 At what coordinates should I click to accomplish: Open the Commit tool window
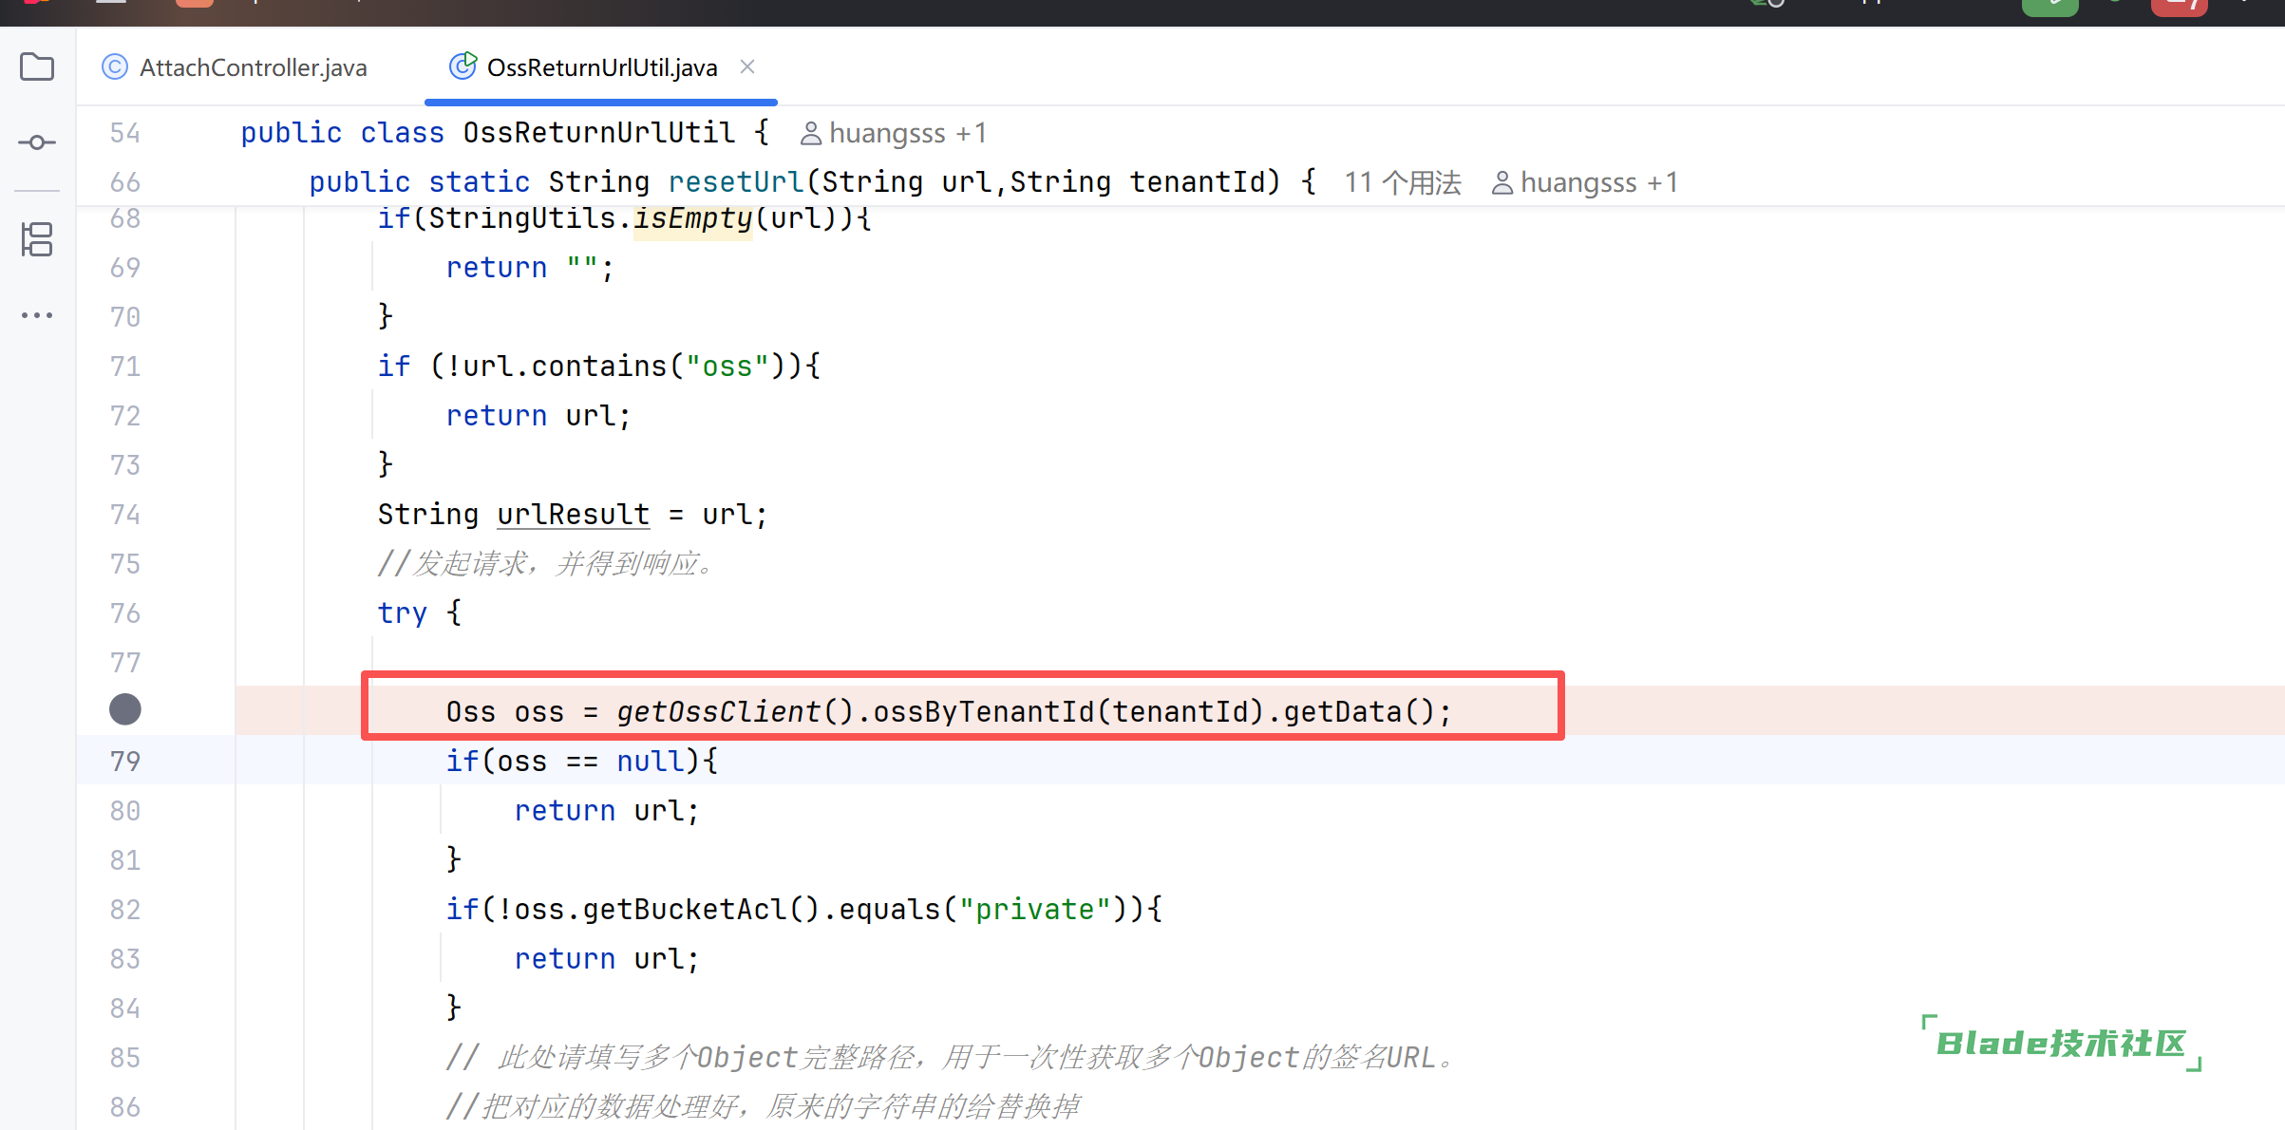[x=37, y=142]
